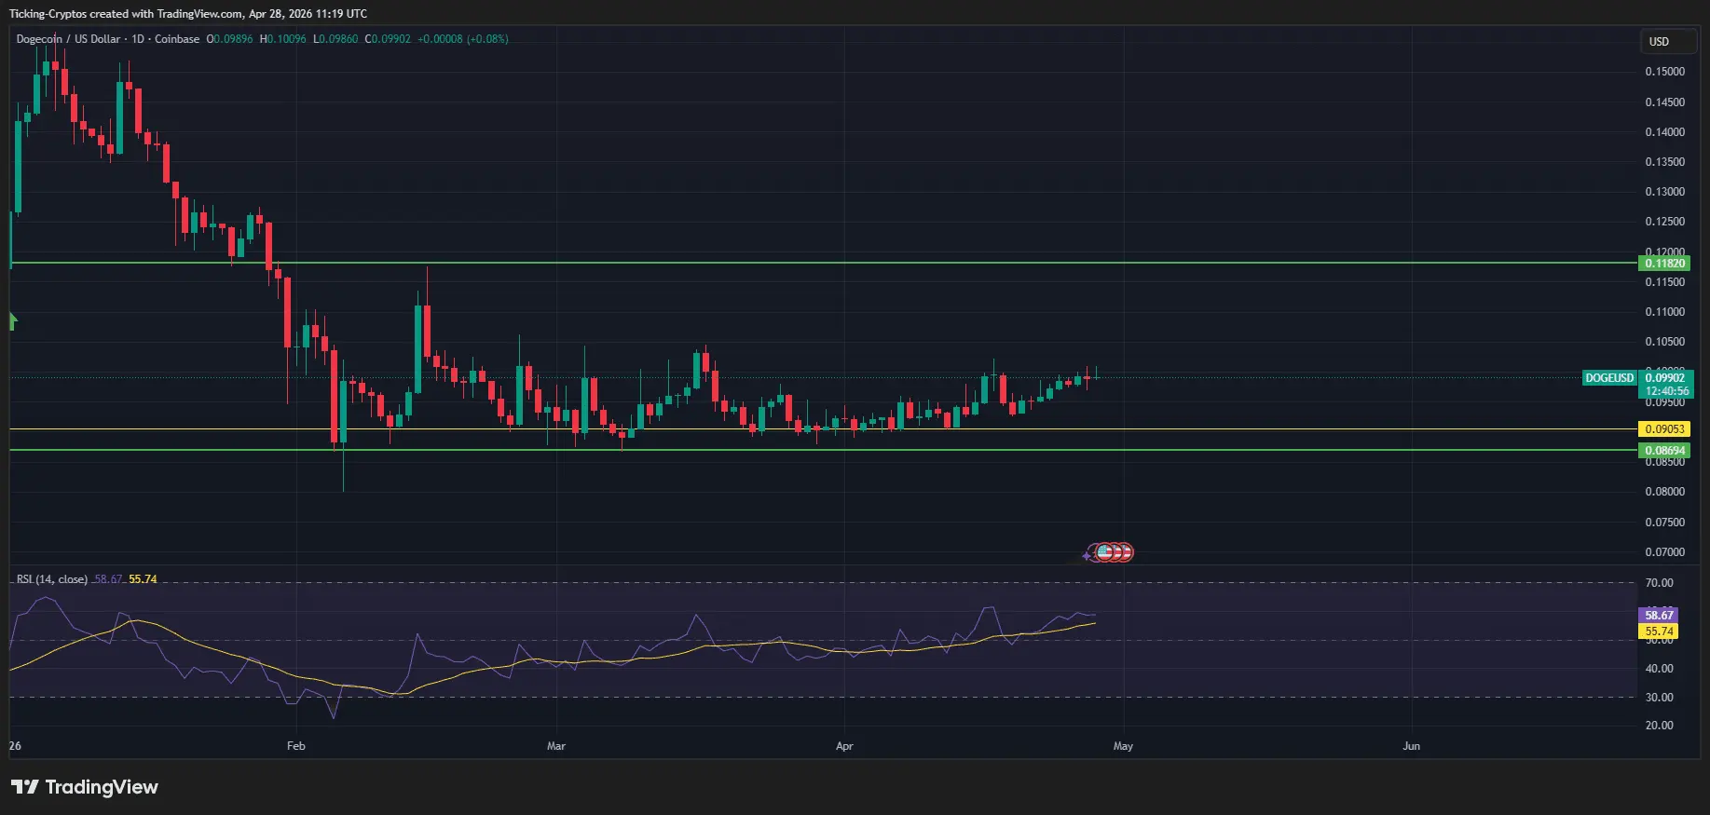
Task: Click the change value +0.00008 (+0.08%)
Action: point(463,39)
